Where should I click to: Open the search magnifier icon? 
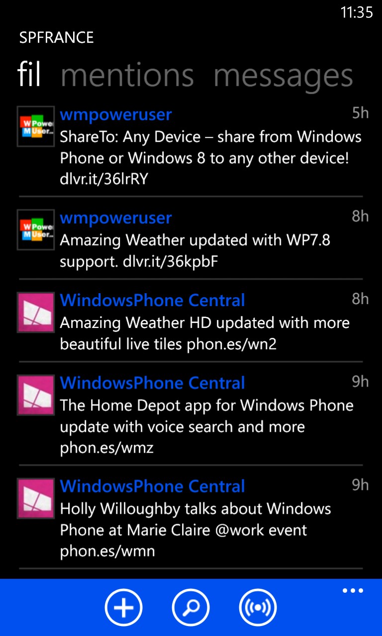pos(191,607)
